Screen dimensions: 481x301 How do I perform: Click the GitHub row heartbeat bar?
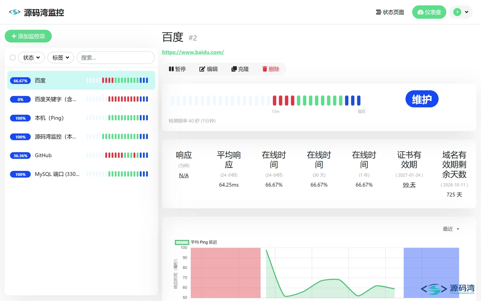[x=117, y=155]
